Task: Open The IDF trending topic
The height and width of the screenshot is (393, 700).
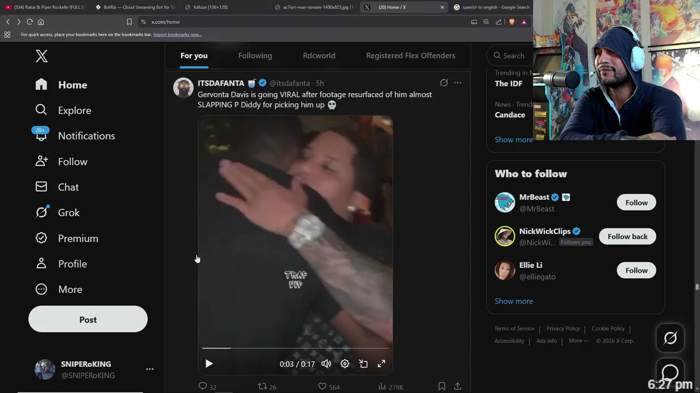Action: coord(509,84)
